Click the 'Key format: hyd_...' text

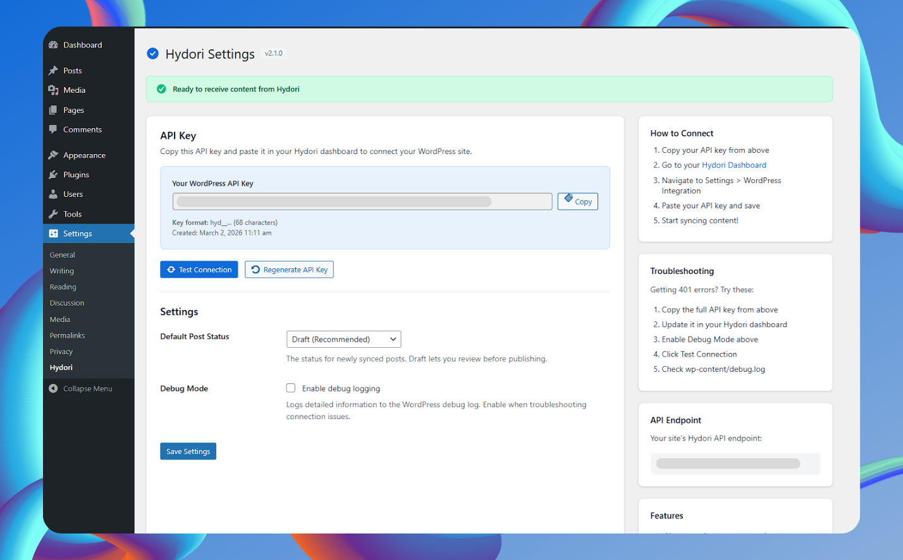[x=225, y=223]
